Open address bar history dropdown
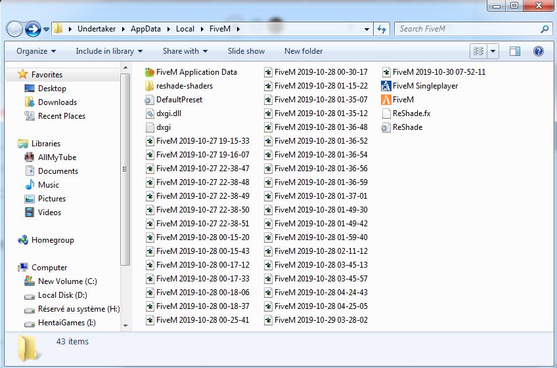 [x=367, y=30]
